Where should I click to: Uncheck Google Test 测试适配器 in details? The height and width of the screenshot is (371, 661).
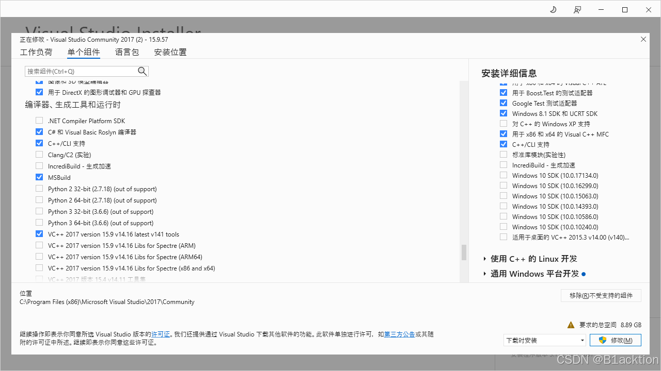(x=503, y=103)
